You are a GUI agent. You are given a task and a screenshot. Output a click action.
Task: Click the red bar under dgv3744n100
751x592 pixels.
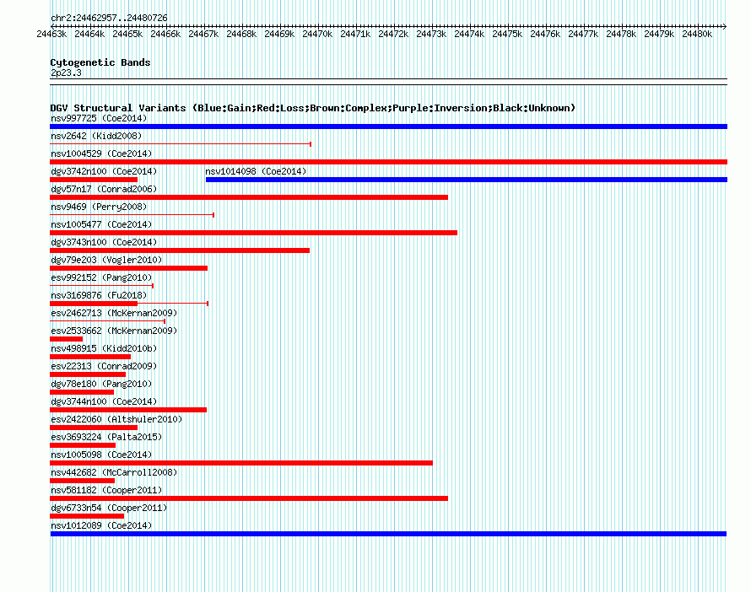point(128,410)
